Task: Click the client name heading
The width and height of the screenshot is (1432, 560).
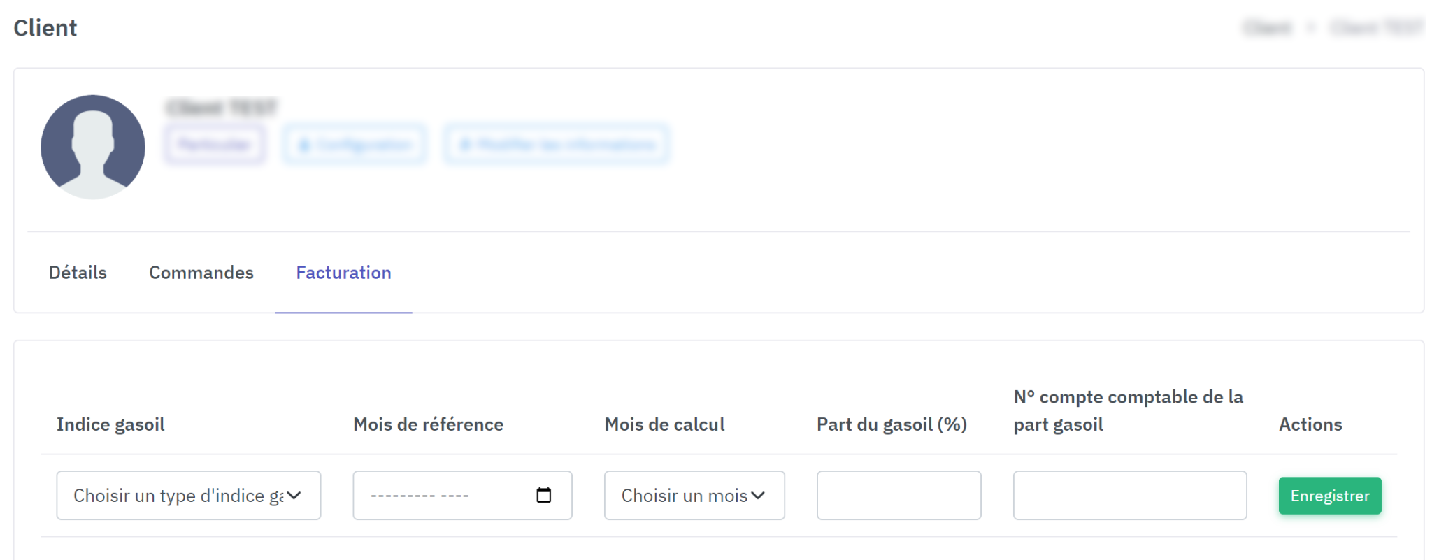Action: (x=222, y=108)
